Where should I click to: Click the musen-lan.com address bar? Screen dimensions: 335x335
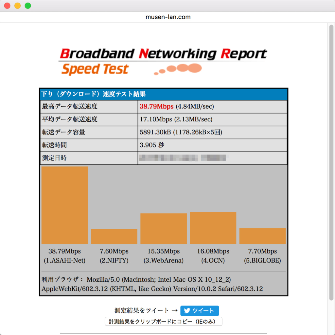coord(168,17)
